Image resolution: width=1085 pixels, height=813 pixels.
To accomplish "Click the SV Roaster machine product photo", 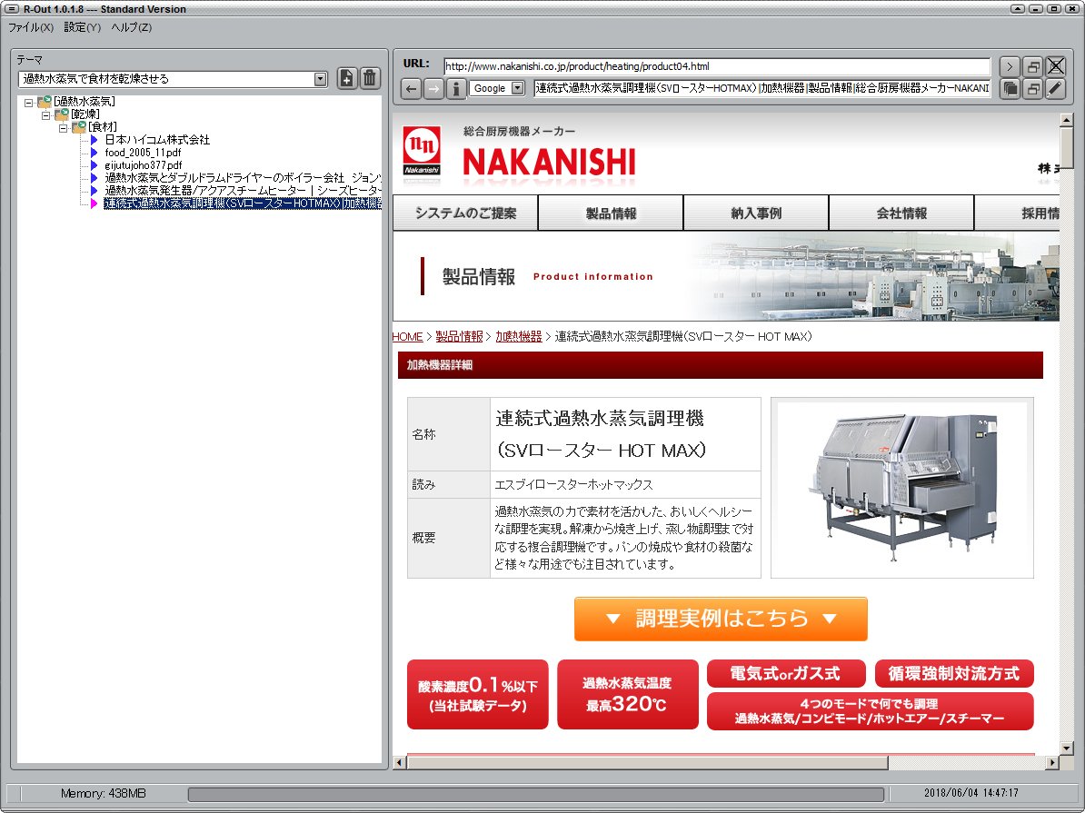I will coord(901,487).
